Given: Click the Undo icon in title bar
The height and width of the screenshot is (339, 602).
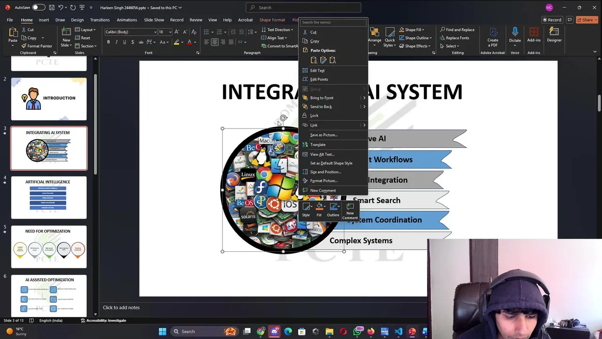Looking at the screenshot, I should (x=60, y=8).
